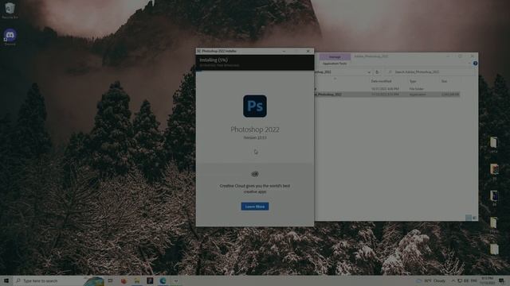
Task: Open File Explorer help icon
Action: (475, 64)
